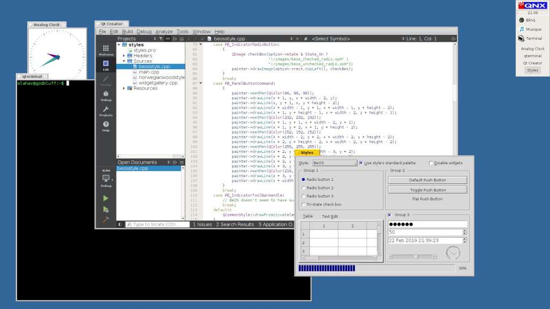Open the Debug mode with the bug icon
Image resolution: width=550 pixels, height=309 pixels.
[x=106, y=96]
